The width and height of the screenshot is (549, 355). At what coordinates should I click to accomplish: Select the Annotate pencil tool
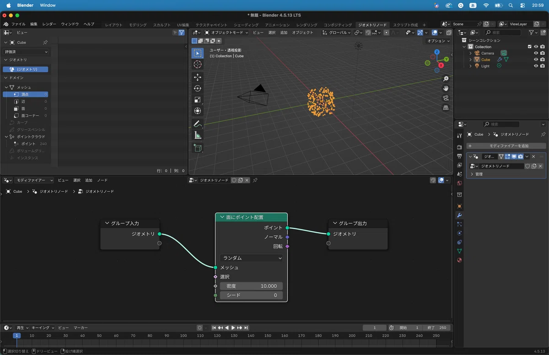pos(198,124)
